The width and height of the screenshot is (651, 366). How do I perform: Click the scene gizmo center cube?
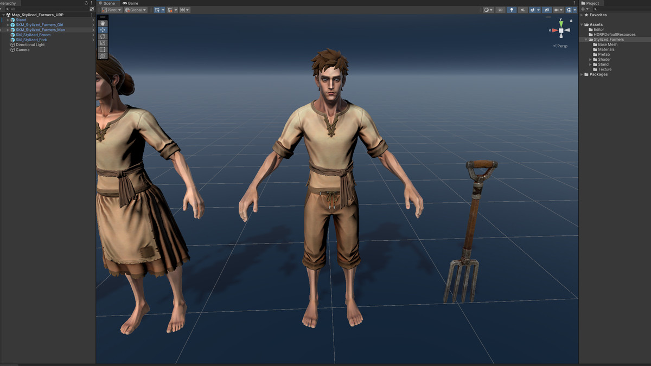pos(561,30)
